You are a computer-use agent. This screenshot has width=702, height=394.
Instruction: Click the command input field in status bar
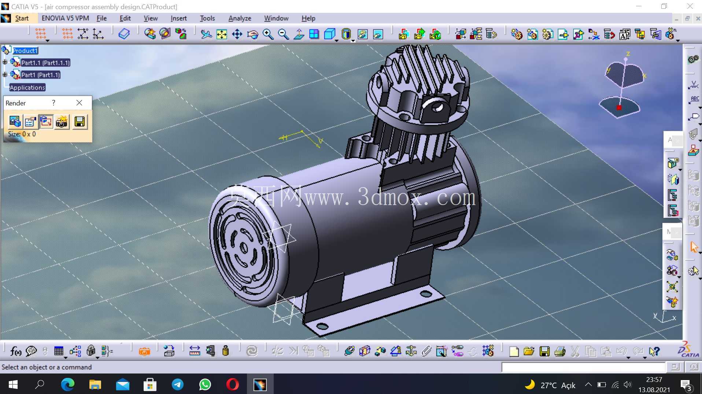tap(583, 367)
